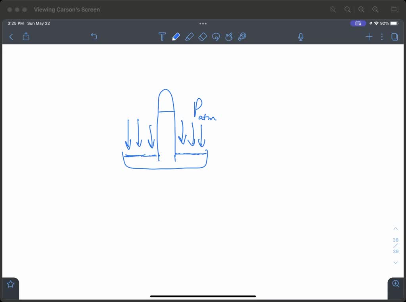
Task: Go to next page with down chevron
Action: click(395, 262)
